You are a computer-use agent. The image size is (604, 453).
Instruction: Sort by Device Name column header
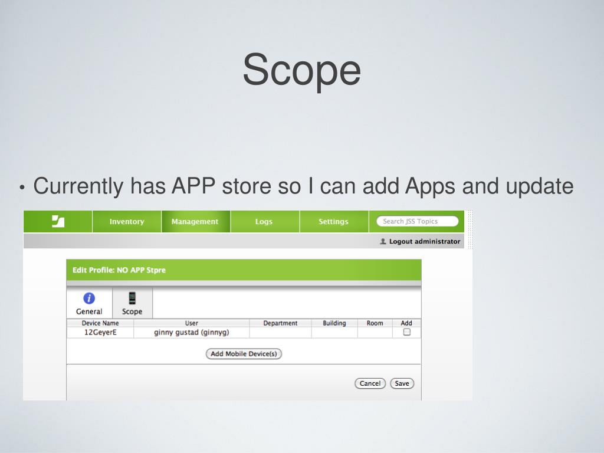point(100,323)
